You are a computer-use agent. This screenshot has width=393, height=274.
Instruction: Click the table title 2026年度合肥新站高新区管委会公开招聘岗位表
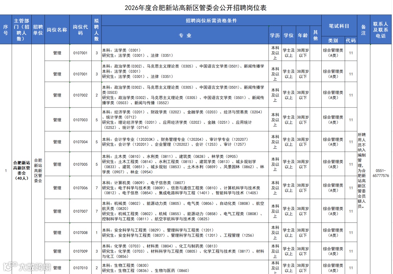[x=196, y=8]
